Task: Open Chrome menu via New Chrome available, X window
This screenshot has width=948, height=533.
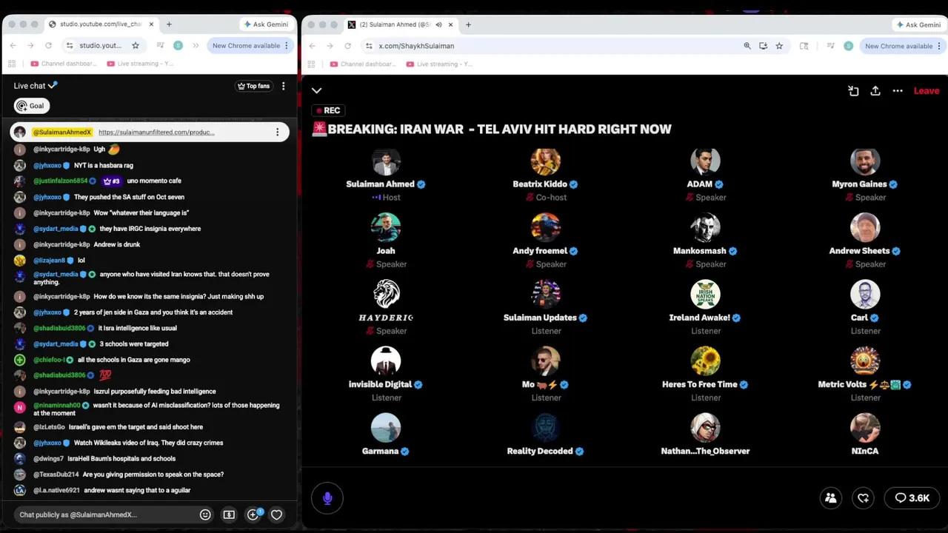Action: [x=903, y=46]
